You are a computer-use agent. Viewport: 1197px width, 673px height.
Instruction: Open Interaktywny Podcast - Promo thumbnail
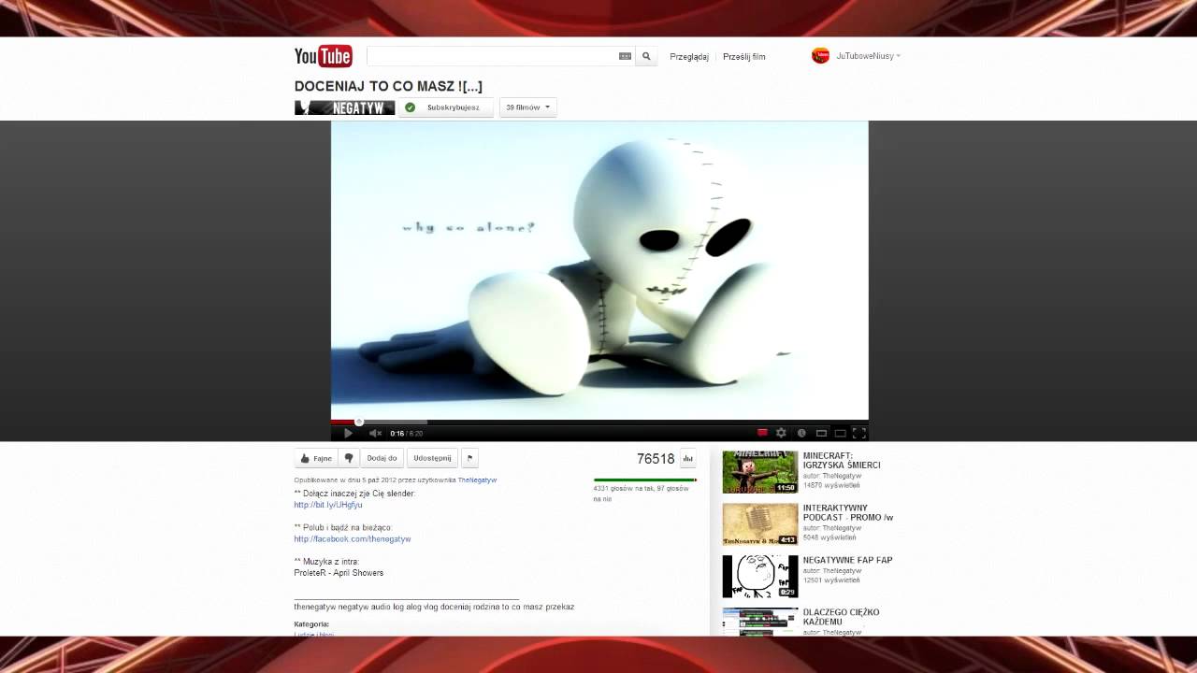(x=760, y=524)
